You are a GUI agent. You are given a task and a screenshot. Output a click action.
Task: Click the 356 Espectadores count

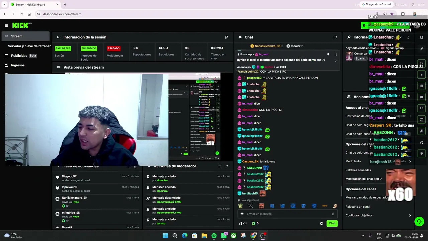[135, 48]
